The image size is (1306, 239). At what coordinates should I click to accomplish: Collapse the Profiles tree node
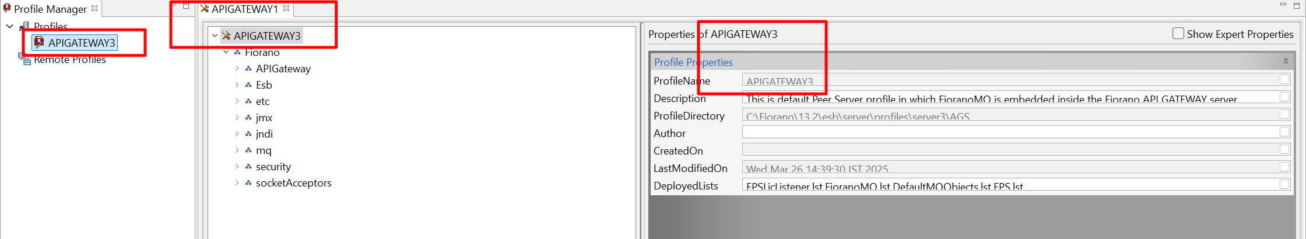10,26
